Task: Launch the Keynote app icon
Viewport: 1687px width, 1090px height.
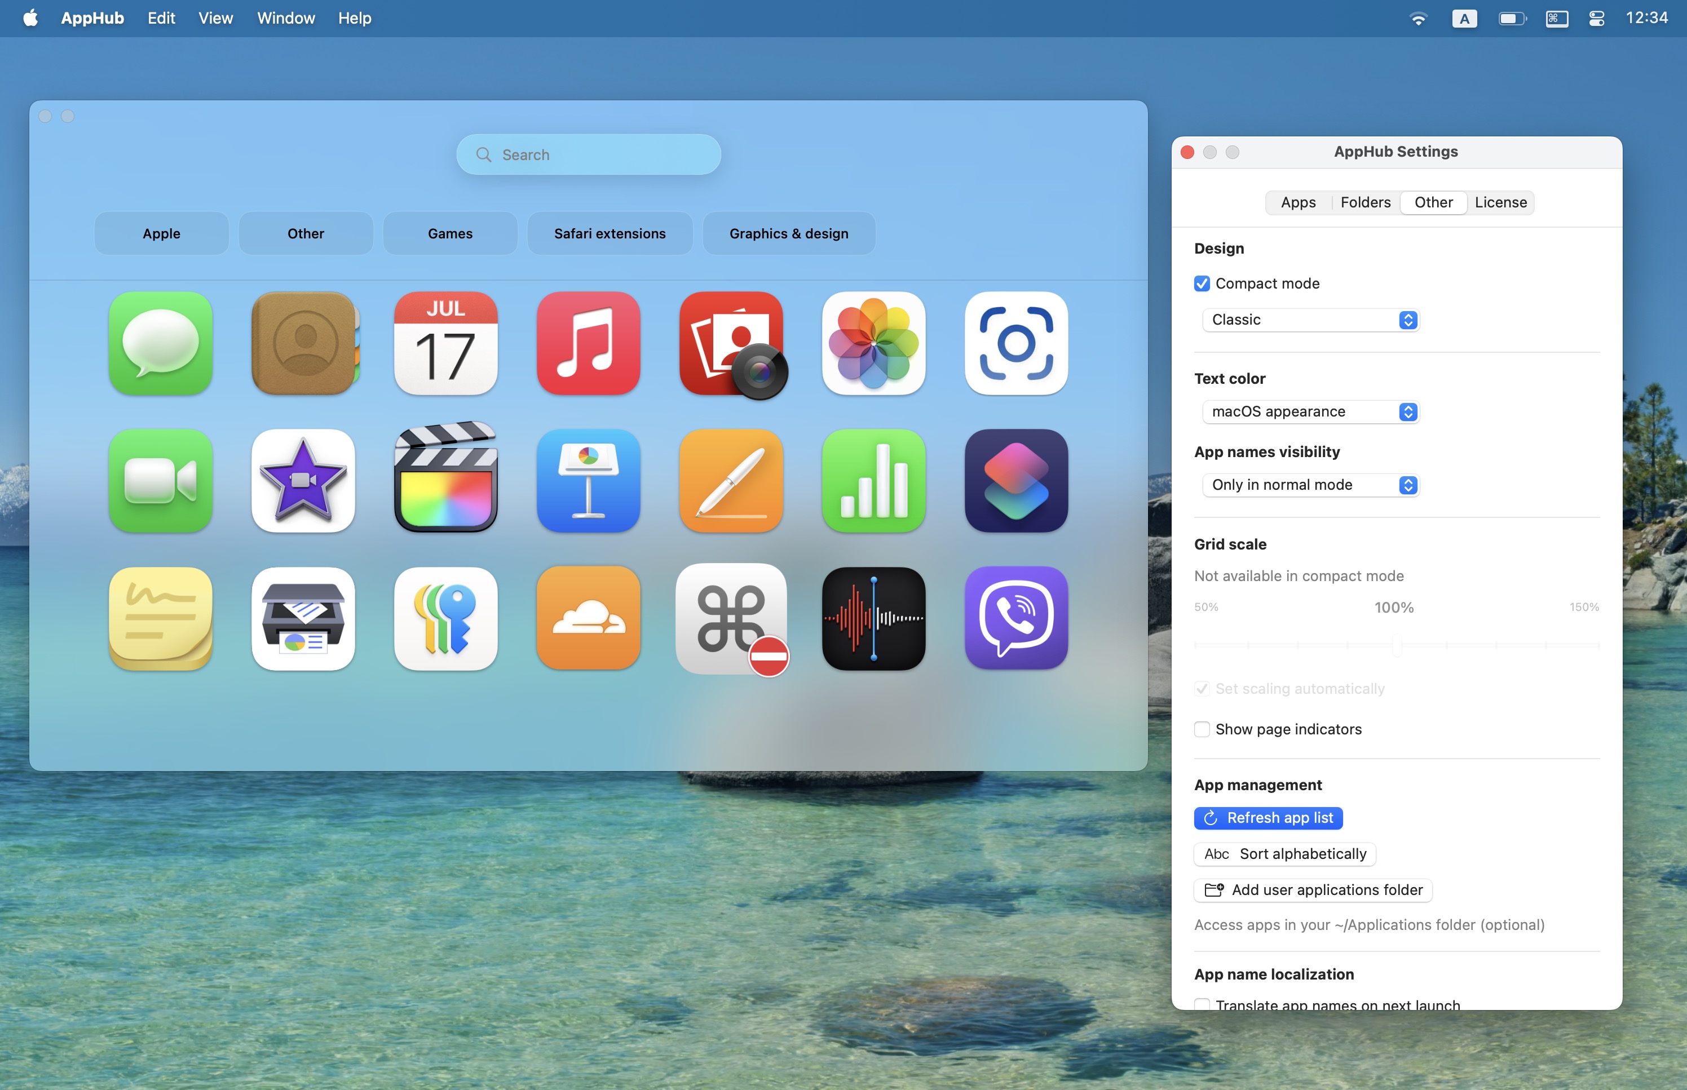Action: click(588, 481)
